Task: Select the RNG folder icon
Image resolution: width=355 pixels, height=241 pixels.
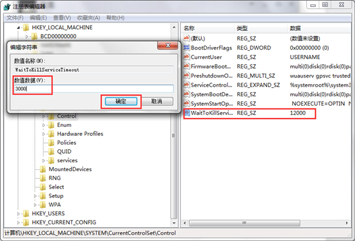Action: [x=42, y=178]
